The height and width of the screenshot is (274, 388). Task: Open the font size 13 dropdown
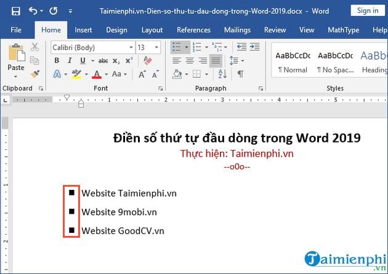156,47
